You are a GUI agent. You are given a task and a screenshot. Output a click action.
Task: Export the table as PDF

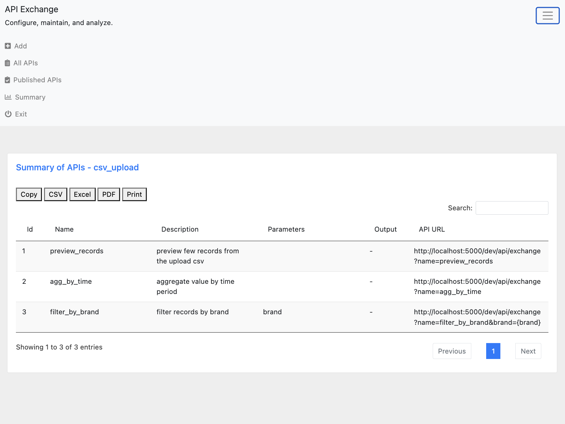point(109,194)
